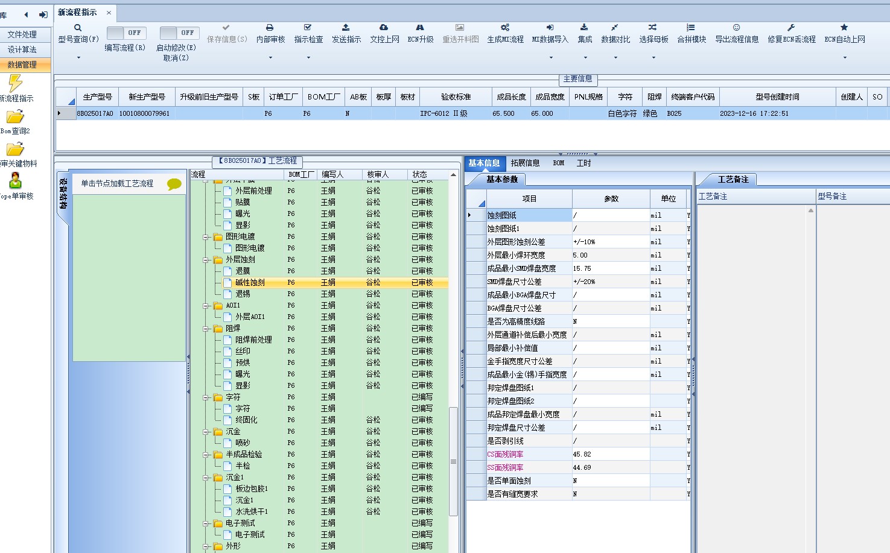Click the CS面残铜率 value 45.82
This screenshot has height=553, width=890.
[611, 454]
